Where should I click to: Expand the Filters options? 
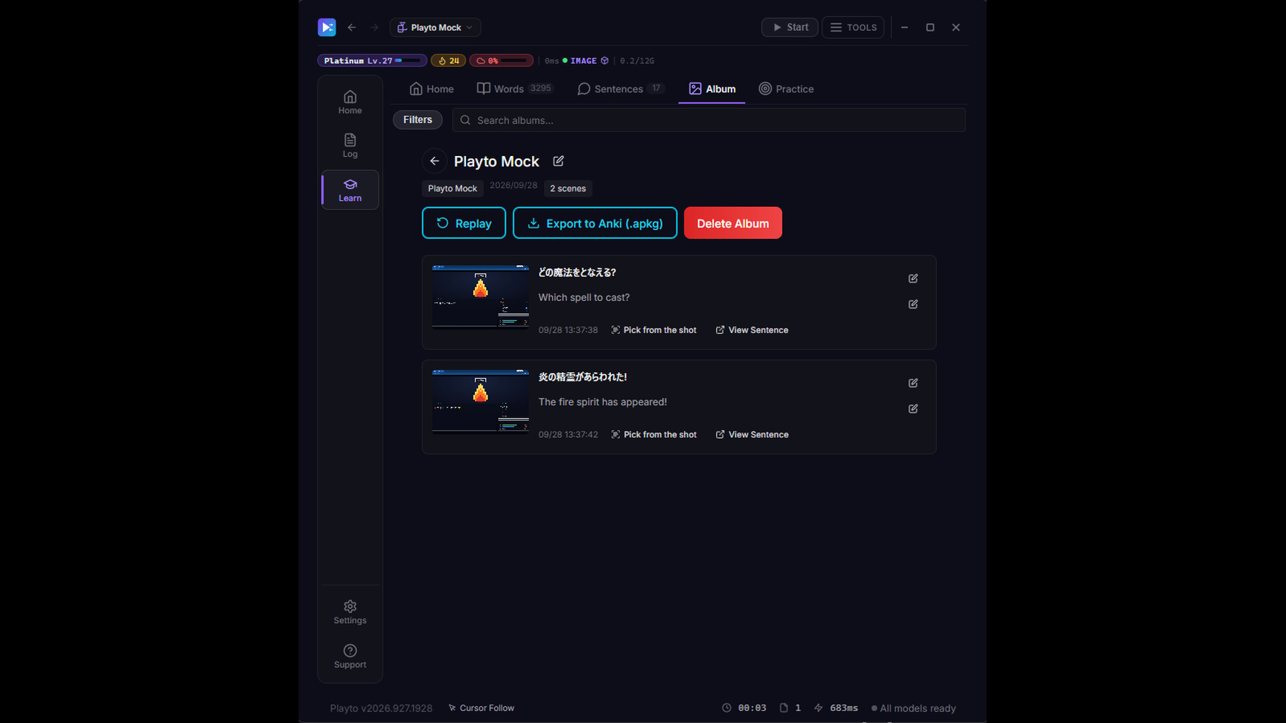(417, 120)
